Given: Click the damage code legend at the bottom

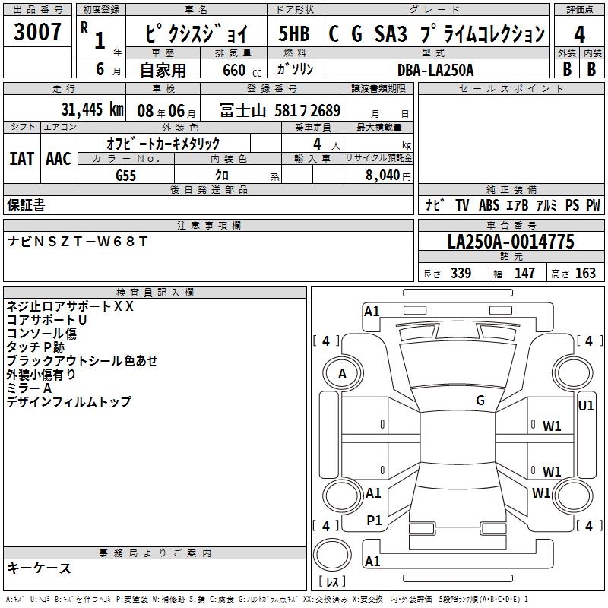Looking at the screenshot, I should [x=268, y=599].
